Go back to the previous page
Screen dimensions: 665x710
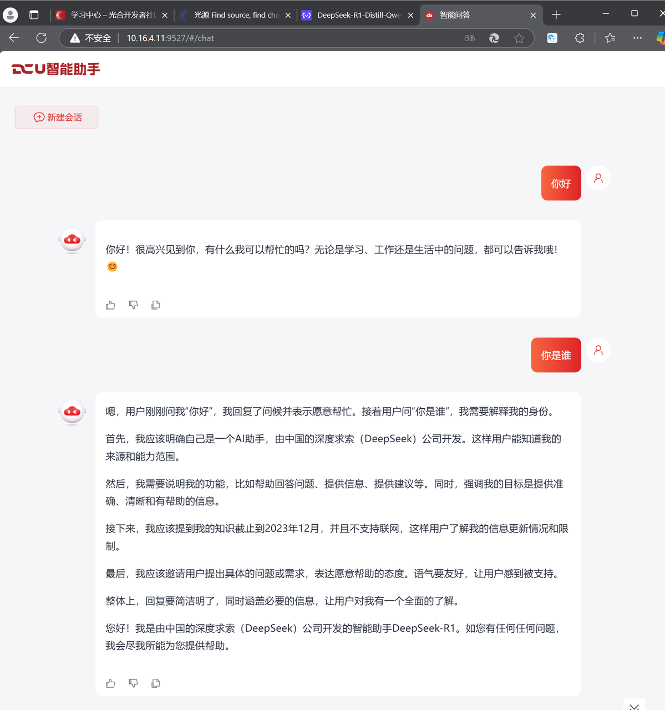point(14,38)
